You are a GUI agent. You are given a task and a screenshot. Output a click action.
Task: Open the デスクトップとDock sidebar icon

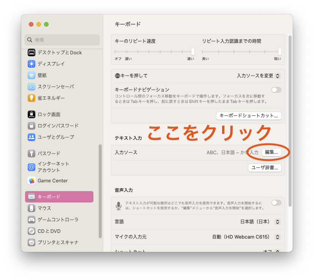pyautogui.click(x=32, y=52)
